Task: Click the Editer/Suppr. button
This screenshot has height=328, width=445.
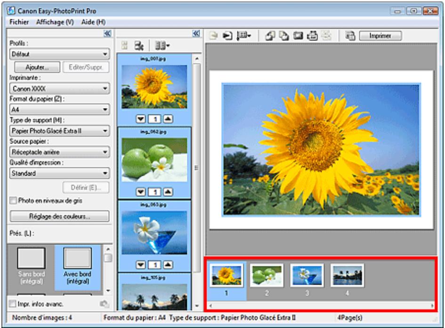Action: (x=86, y=67)
